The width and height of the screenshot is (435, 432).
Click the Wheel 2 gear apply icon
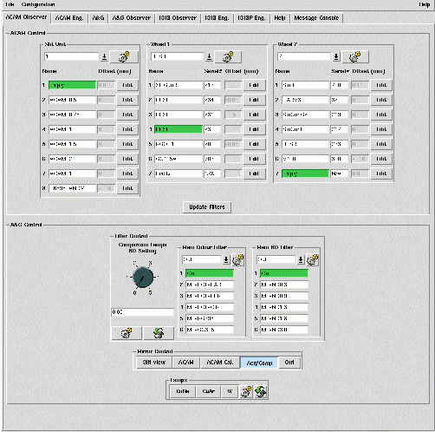click(x=355, y=56)
